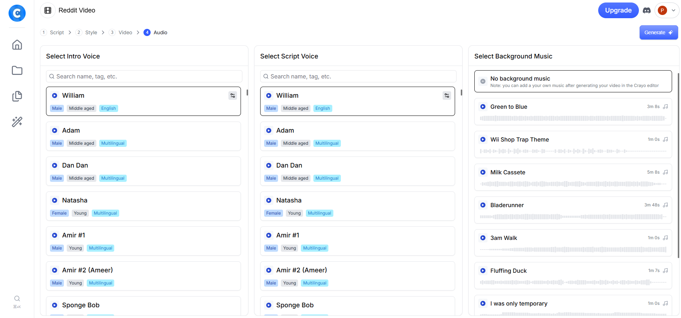This screenshot has height=318, width=681.
Task: Click the magic wand sidebar icon
Action: tap(17, 122)
